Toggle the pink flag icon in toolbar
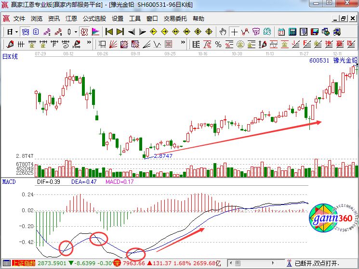This screenshot has height=269, width=359. tap(95, 32)
